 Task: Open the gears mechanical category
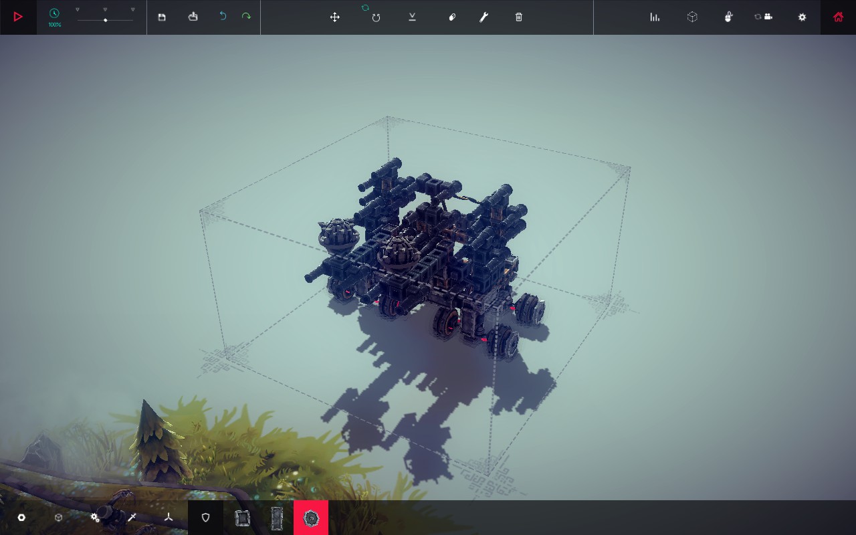point(95,518)
